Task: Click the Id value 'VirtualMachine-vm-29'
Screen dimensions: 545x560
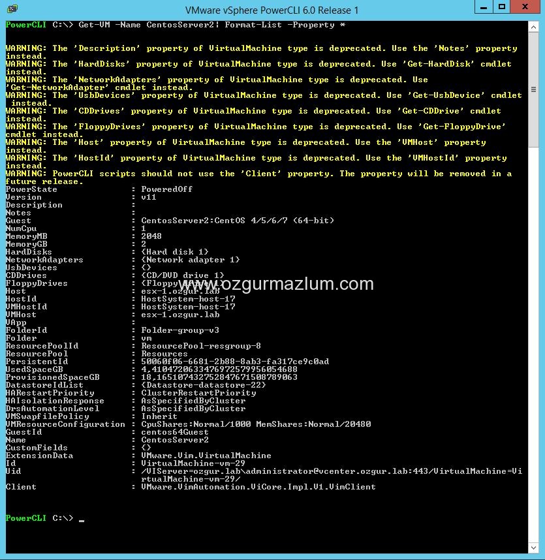Action: (193, 463)
